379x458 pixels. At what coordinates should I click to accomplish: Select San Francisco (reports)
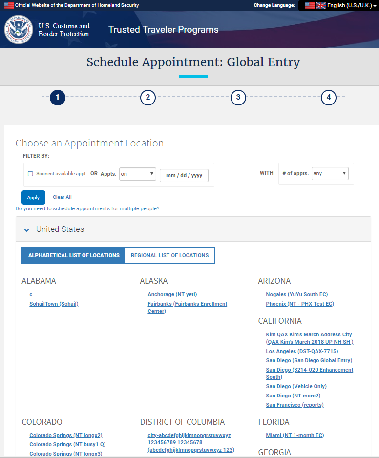pyautogui.click(x=295, y=405)
